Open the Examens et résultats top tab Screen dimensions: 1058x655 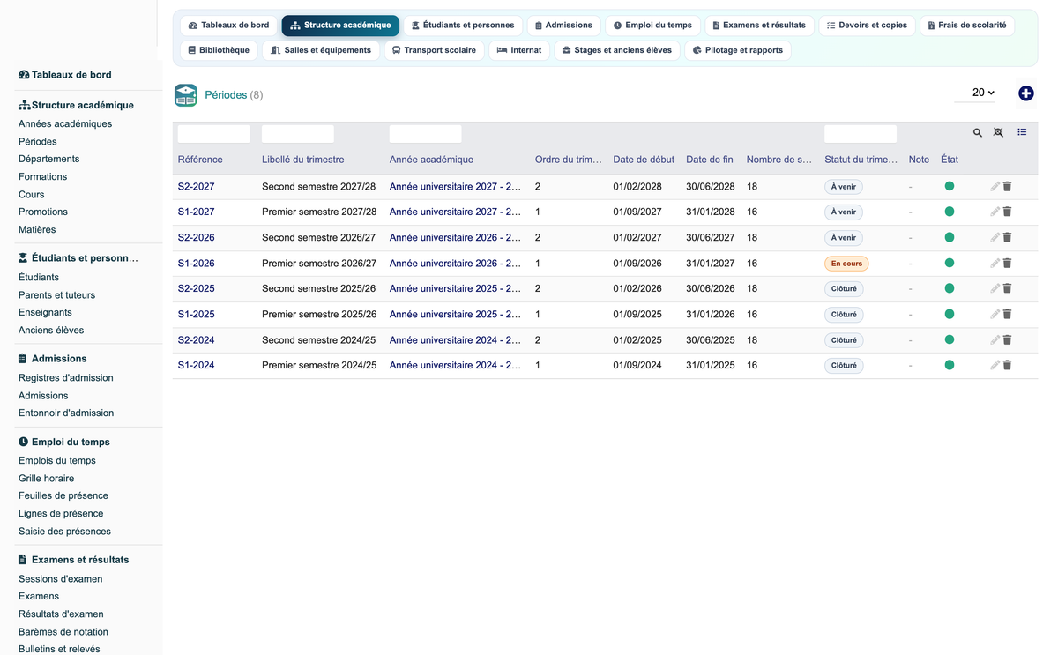tap(759, 26)
